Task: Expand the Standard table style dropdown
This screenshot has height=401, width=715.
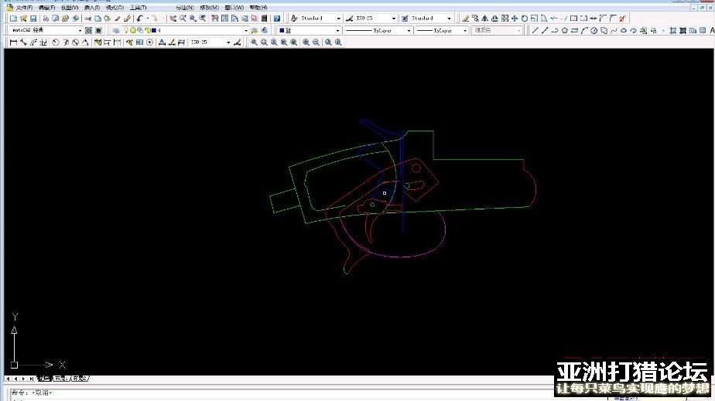Action: pos(449,19)
